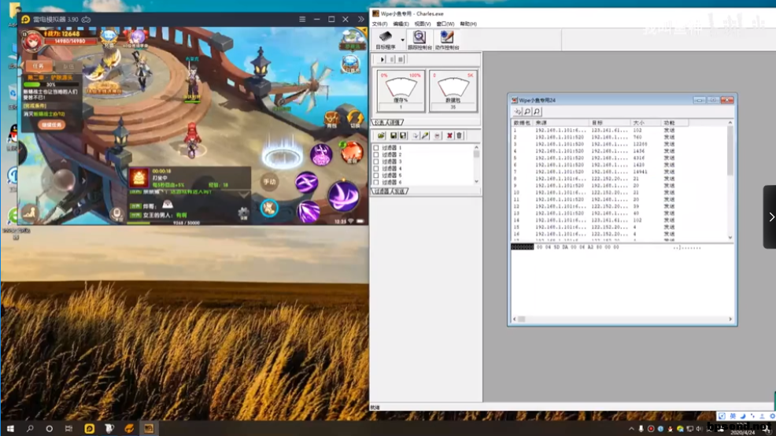Click the 目标程序 target program icon
776x436 pixels.
pyautogui.click(x=386, y=37)
